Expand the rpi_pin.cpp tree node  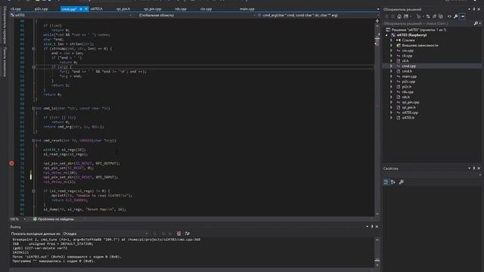[x=391, y=103]
